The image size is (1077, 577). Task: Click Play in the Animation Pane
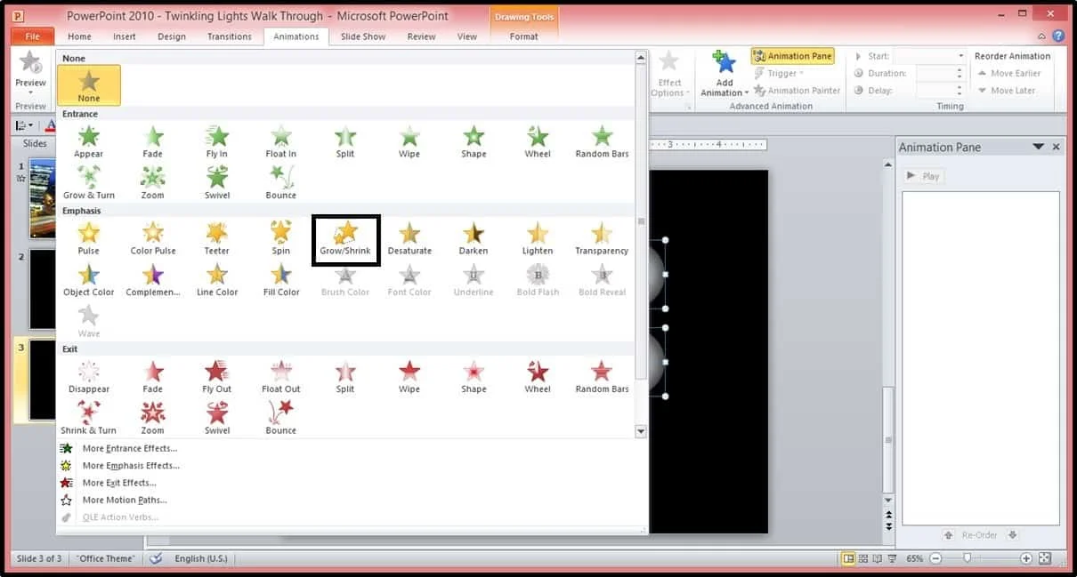(x=923, y=176)
